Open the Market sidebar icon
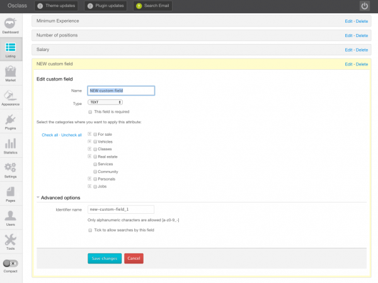The height and width of the screenshot is (283, 378). point(11,74)
